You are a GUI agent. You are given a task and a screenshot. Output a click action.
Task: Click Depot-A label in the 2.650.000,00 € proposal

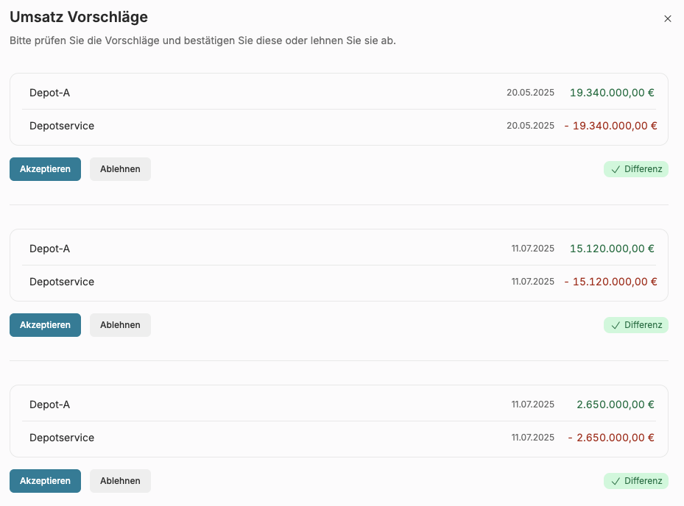49,405
